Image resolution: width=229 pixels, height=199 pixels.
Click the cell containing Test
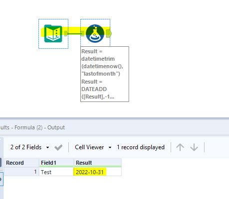tap(56, 172)
